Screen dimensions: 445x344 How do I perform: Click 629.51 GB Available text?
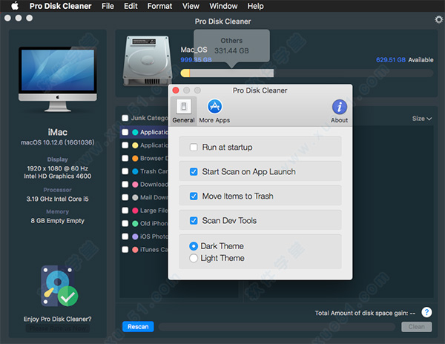coord(405,60)
